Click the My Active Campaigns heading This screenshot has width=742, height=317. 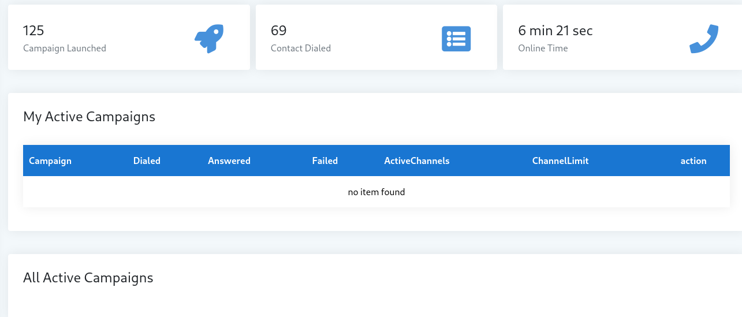(90, 117)
